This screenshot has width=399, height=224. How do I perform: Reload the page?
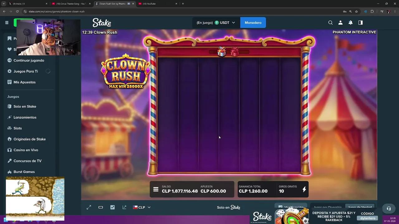click(x=17, y=12)
